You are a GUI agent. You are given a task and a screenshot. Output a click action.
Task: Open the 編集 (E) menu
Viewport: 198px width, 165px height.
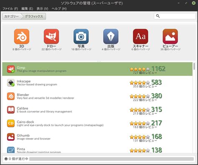(x=27, y=9)
